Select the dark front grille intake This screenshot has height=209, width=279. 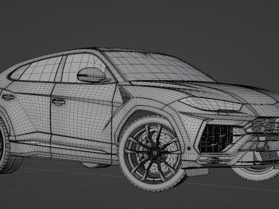[217, 138]
